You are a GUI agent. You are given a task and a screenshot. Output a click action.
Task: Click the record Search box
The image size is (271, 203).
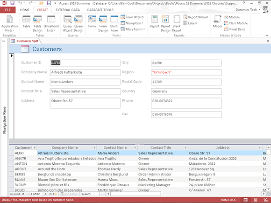[90, 194]
